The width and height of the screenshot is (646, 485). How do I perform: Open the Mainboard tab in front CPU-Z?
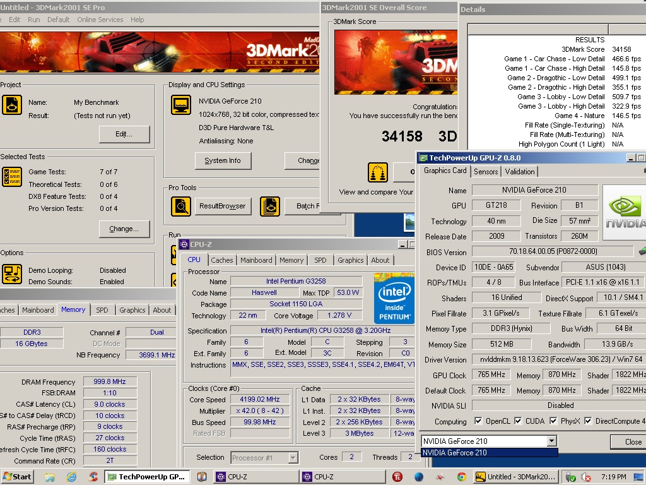point(256,260)
